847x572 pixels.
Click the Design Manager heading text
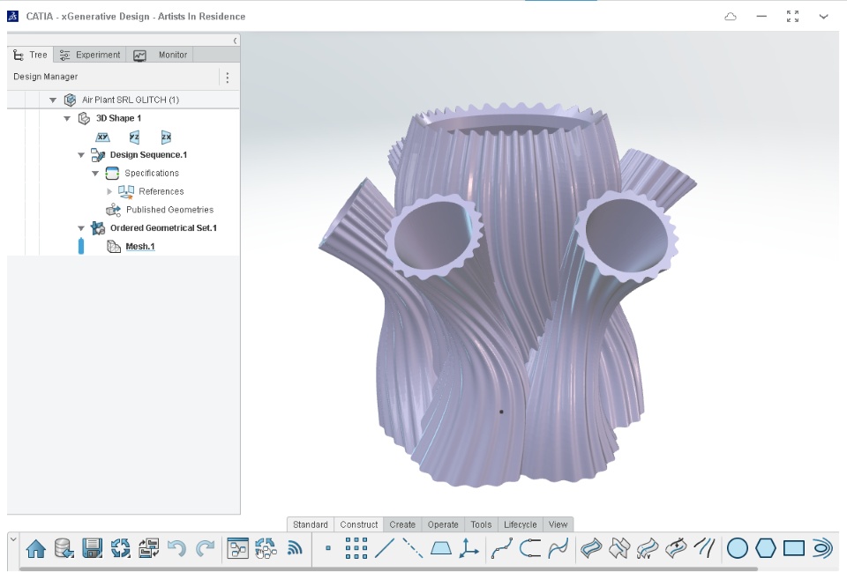pos(45,77)
